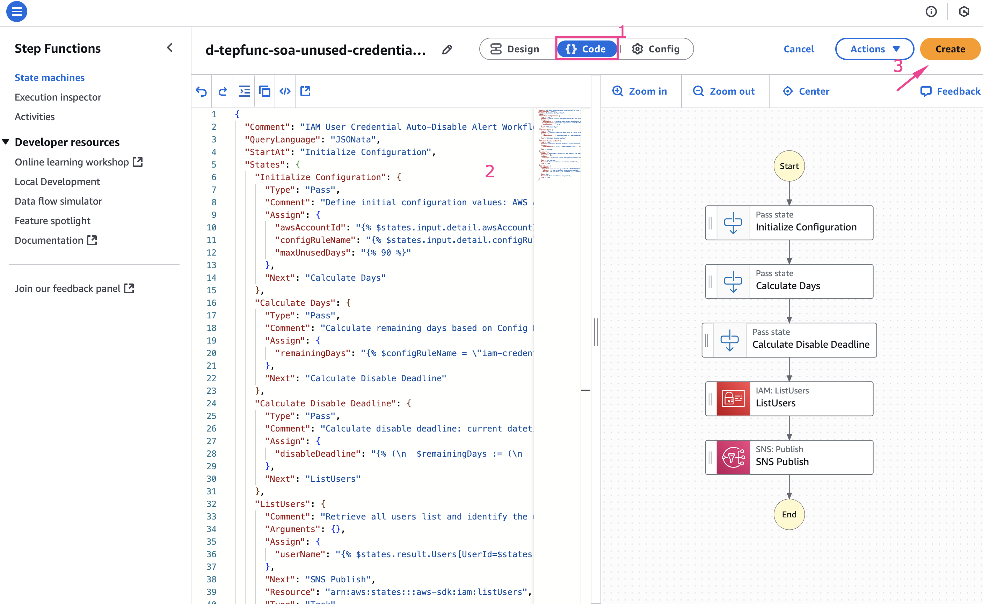983x604 pixels.
Task: Click the orange Create button
Action: [950, 49]
